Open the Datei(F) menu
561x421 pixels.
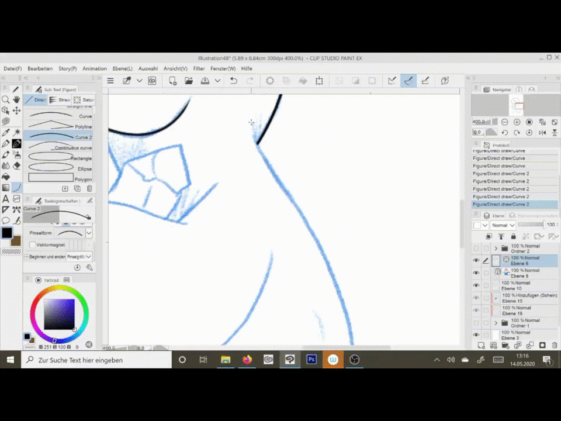[x=12, y=68]
